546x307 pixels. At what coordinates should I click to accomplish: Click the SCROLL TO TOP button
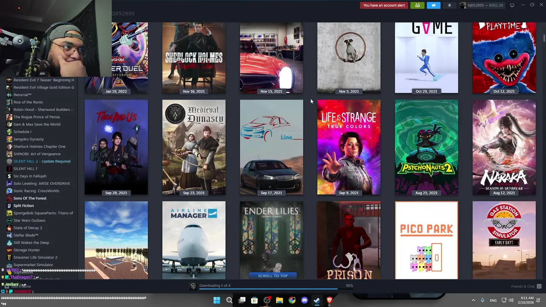click(273, 275)
